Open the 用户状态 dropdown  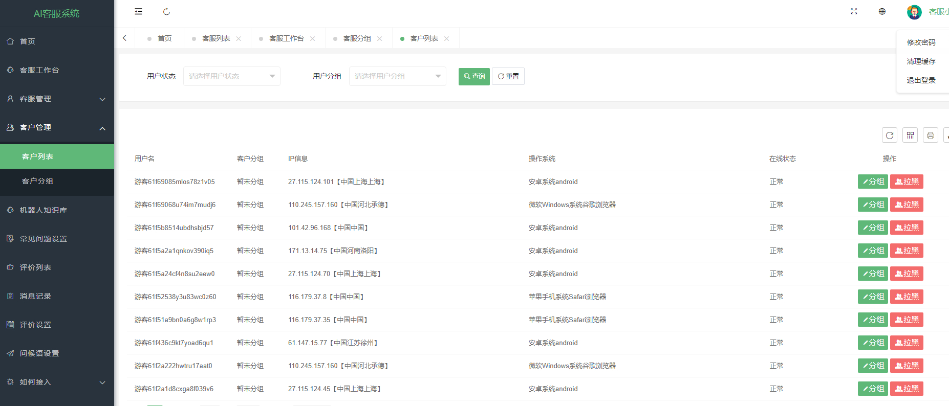point(232,76)
